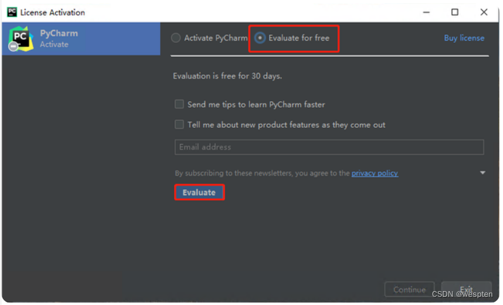503x305 pixels.
Task: Select the Activate PyCharm radio button
Action: (175, 38)
